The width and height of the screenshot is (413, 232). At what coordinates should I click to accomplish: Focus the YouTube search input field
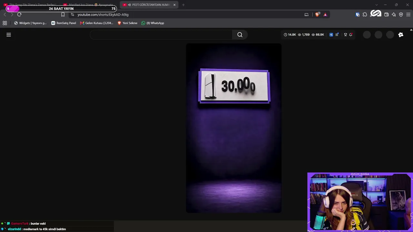point(161,35)
